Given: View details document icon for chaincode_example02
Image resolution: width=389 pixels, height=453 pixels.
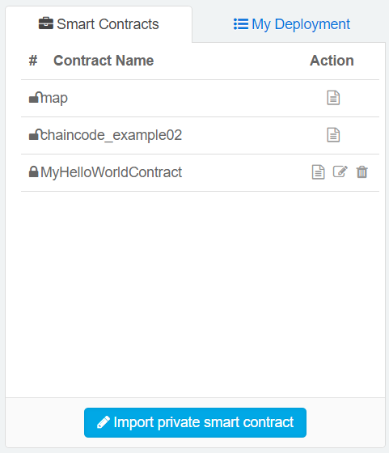Looking at the screenshot, I should point(333,135).
